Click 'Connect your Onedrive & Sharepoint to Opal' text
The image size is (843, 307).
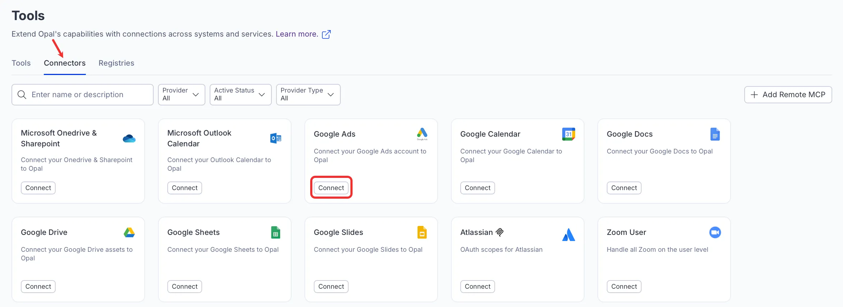click(x=76, y=164)
